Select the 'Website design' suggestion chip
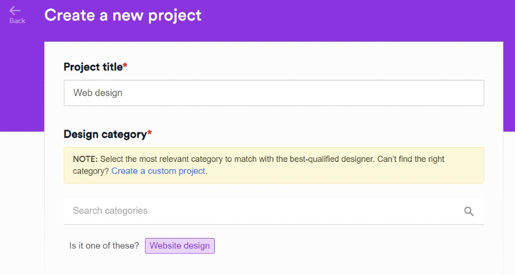The image size is (515, 275). pos(180,246)
